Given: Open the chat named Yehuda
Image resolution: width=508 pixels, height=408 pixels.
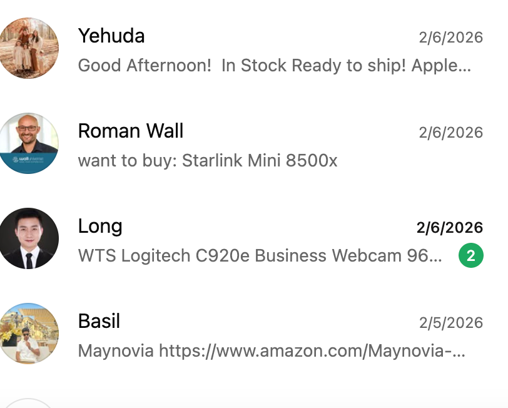Looking at the screenshot, I should [111, 36].
